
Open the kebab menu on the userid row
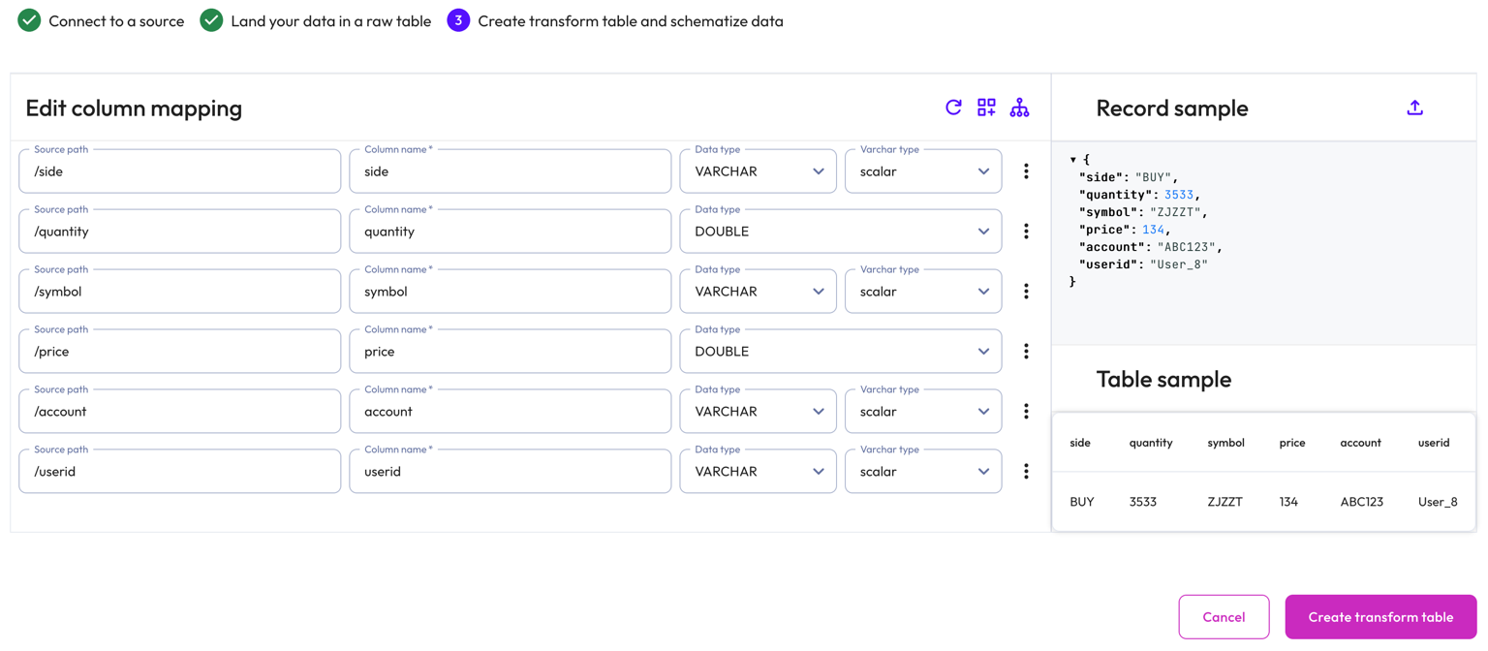click(1026, 471)
